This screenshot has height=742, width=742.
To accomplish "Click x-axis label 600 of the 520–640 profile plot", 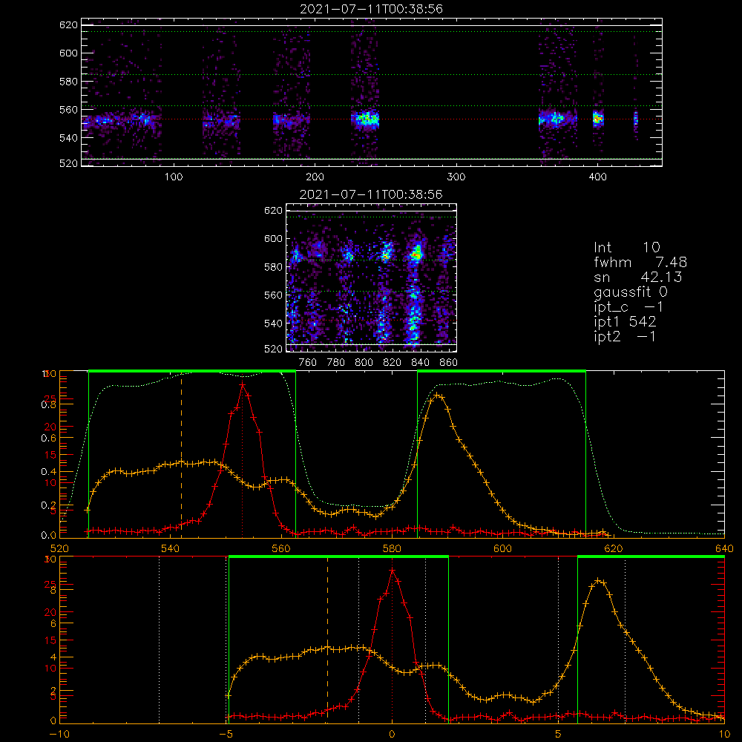I will coord(502,548).
